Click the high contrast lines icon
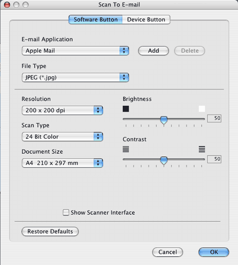238x265 pixels. tap(202, 149)
